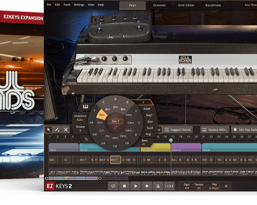Viewport: 257px width, 205px height.
Task: Click the Replace MIDI... button
Action: [x=215, y=130]
